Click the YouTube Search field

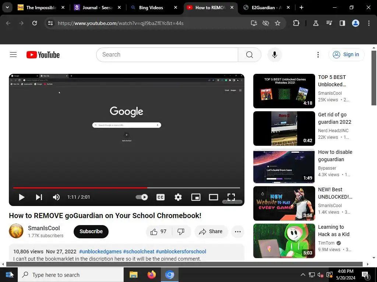pos(167,55)
